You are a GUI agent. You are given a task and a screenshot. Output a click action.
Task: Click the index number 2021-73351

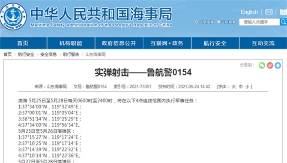pyautogui.click(x=141, y=87)
